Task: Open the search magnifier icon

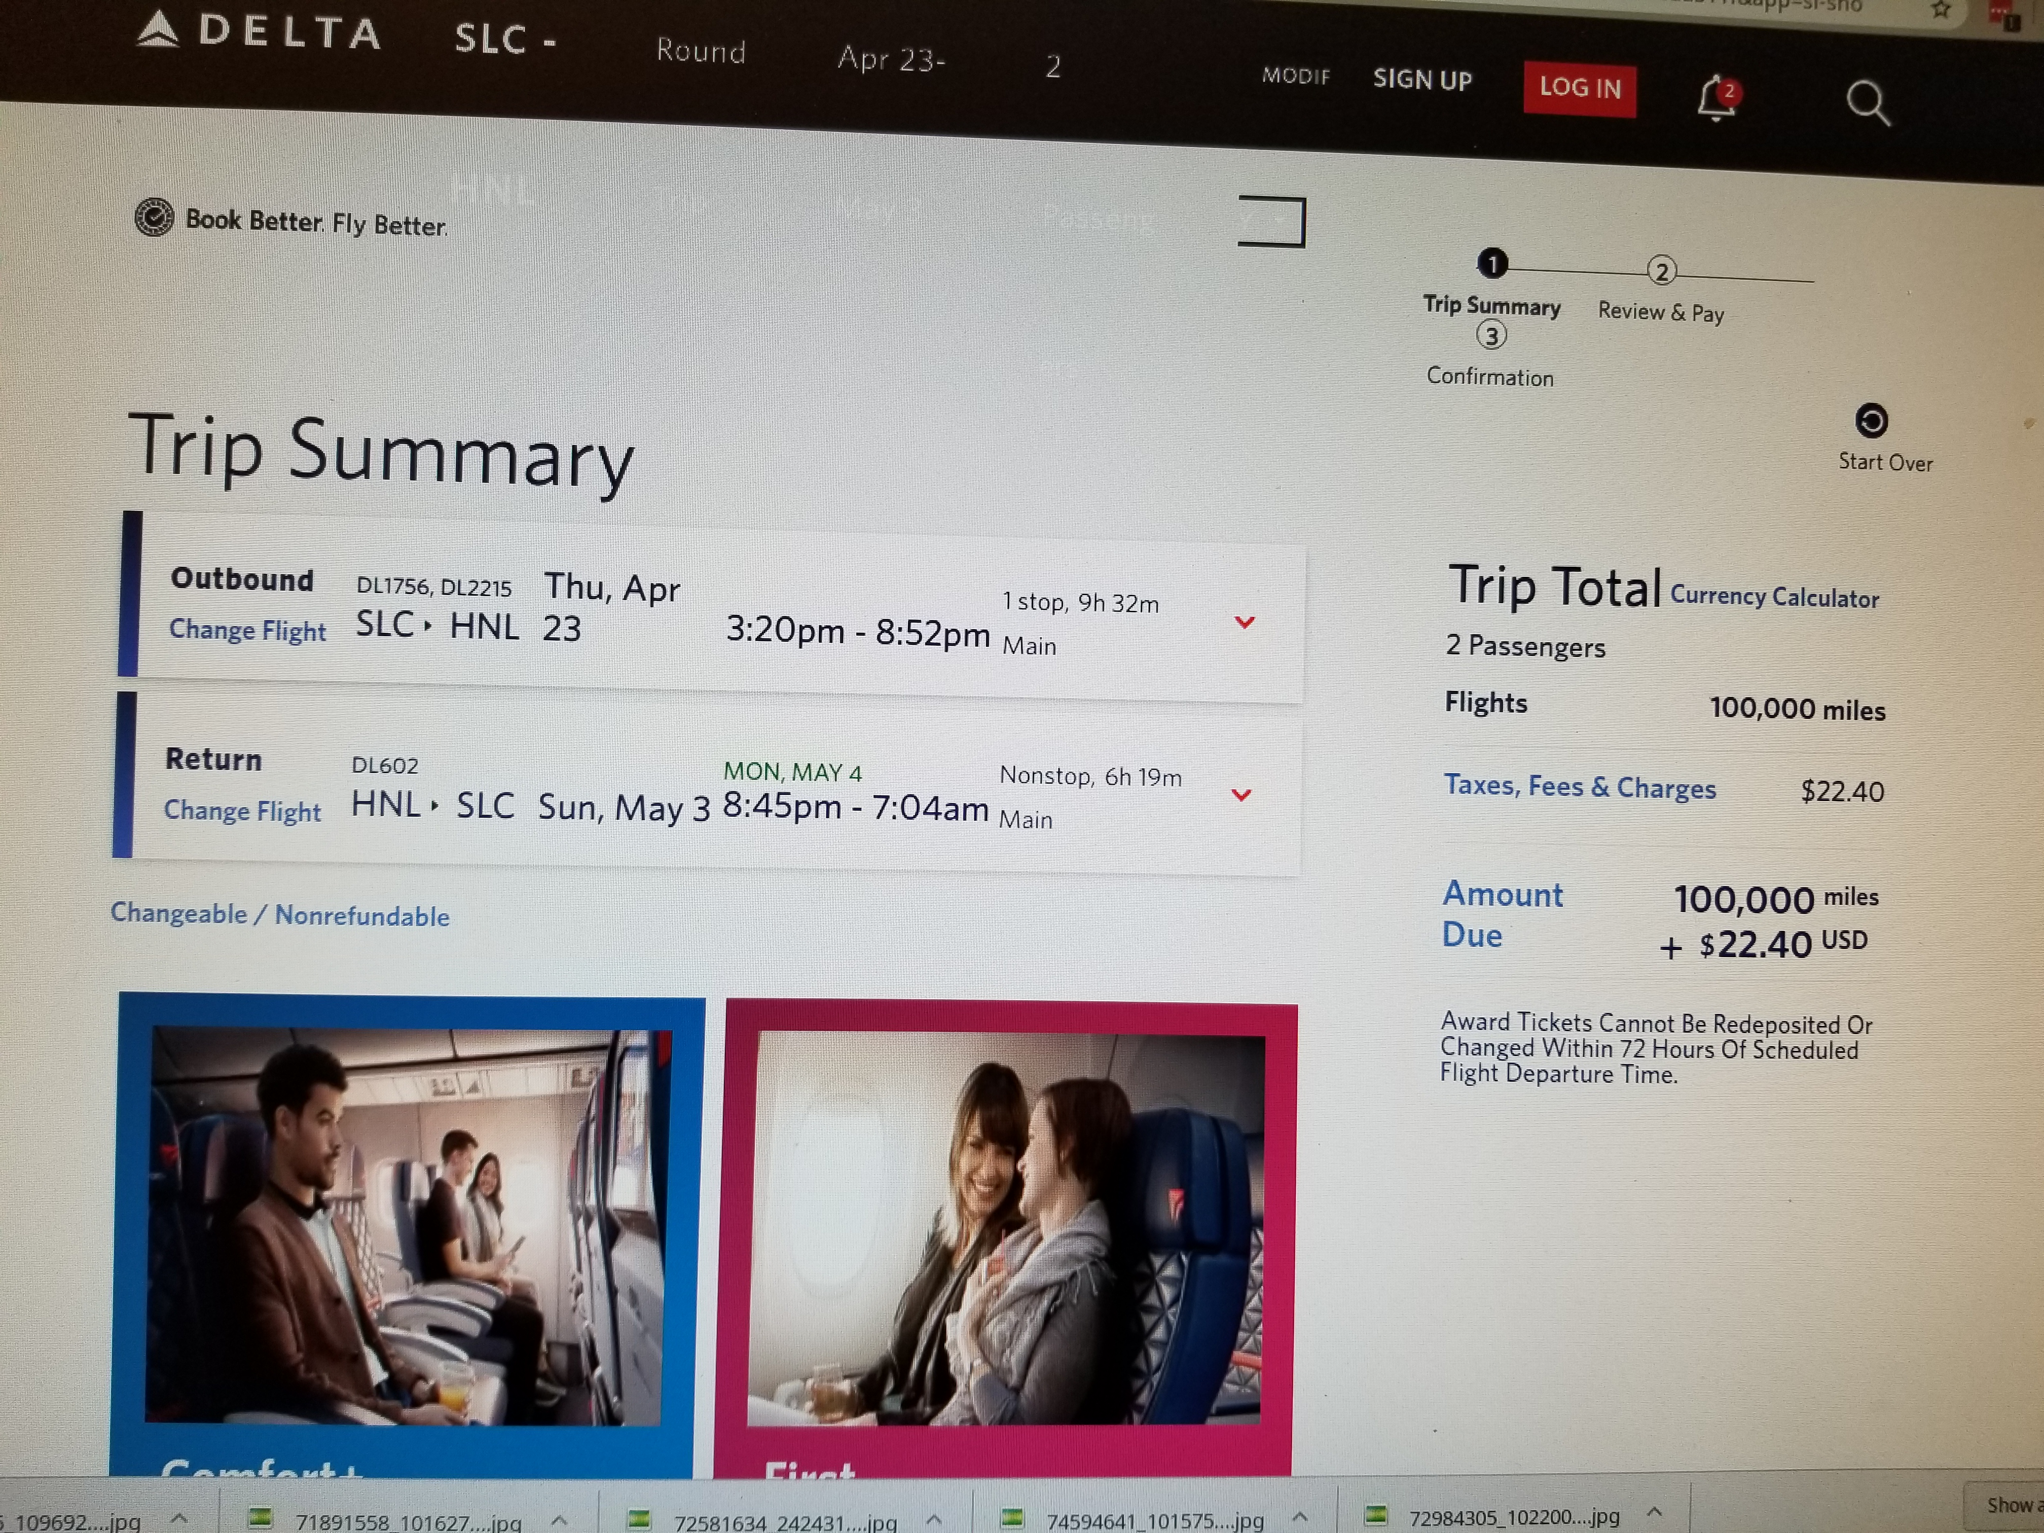Action: [1868, 103]
